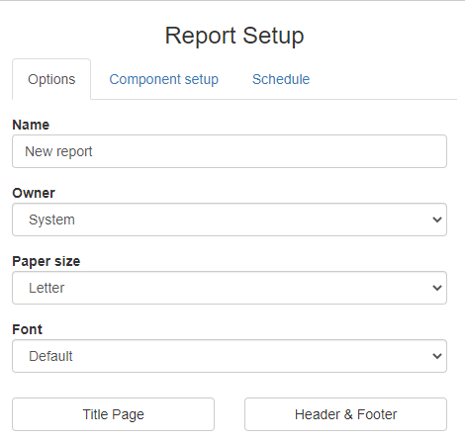Click the Name field label
Image resolution: width=465 pixels, height=440 pixels.
pos(31,125)
